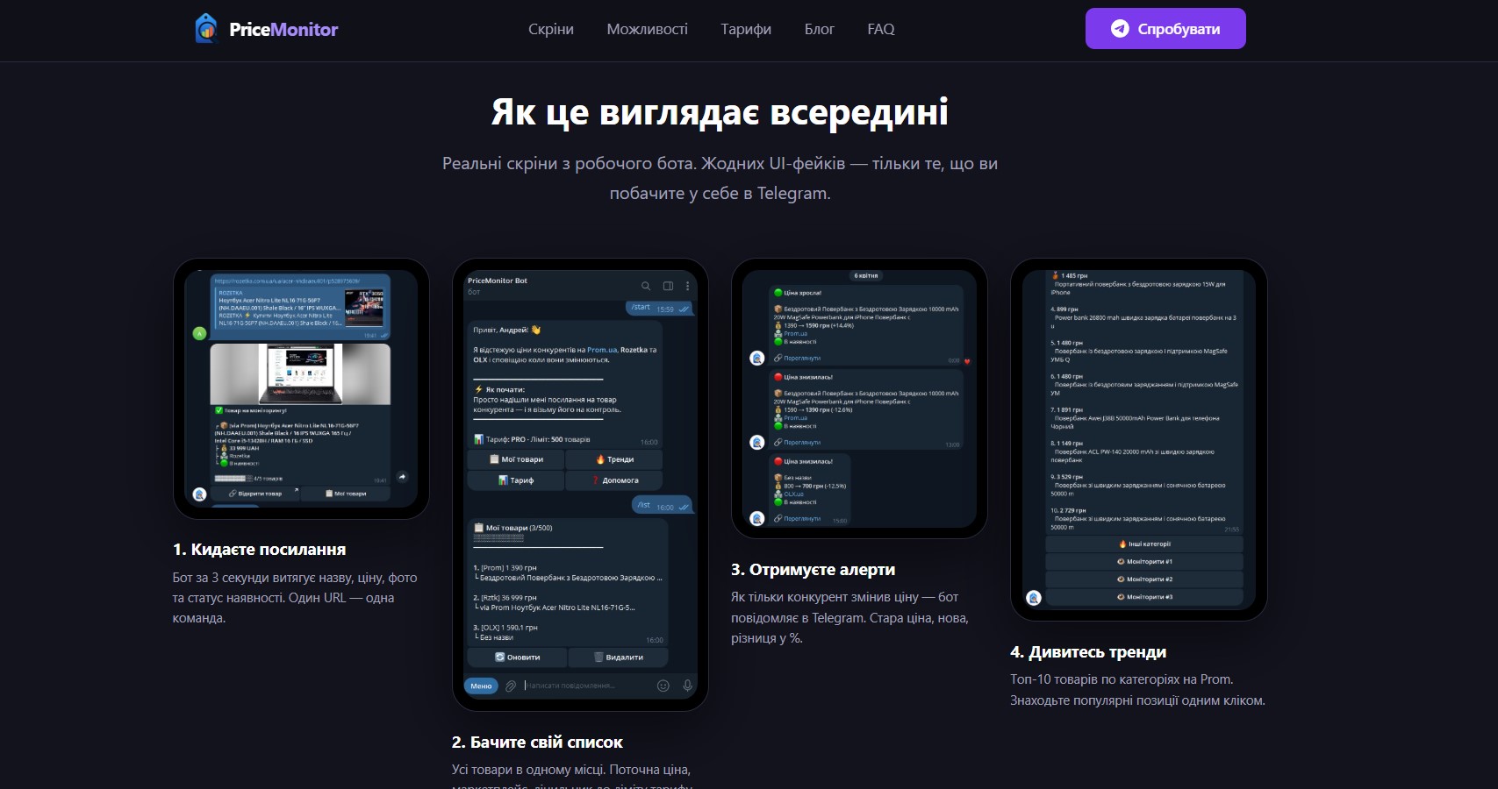Click the Інші категорії button
The image size is (1498, 789).
tap(1144, 544)
